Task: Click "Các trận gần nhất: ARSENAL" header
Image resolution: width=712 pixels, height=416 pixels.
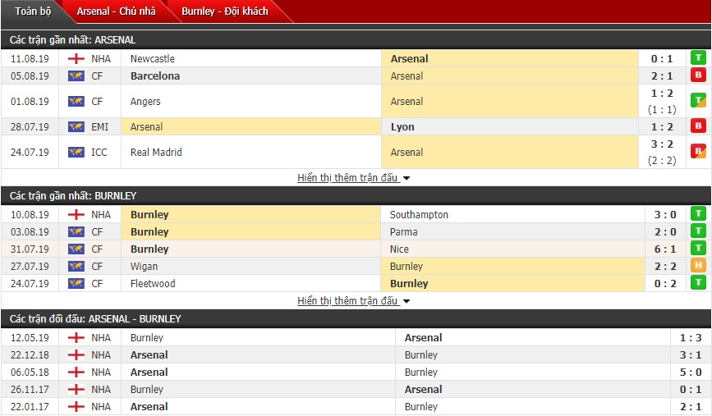Action: point(72,40)
